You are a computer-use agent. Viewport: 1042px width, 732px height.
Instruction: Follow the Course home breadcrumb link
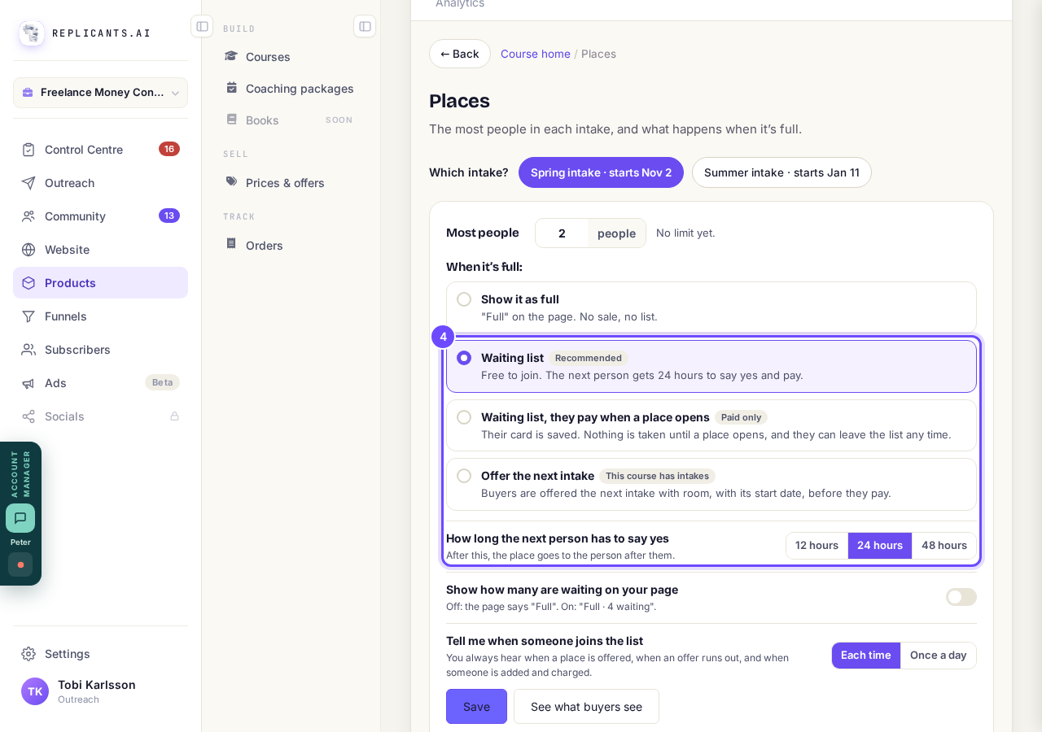click(536, 54)
